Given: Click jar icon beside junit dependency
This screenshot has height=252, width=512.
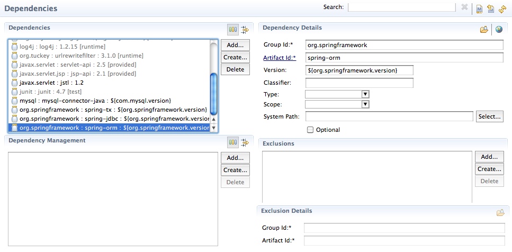Looking at the screenshot, I should [14, 92].
